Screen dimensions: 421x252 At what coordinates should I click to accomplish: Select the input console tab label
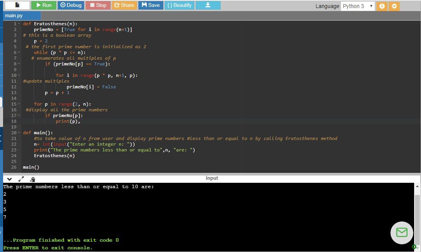pyautogui.click(x=211, y=178)
